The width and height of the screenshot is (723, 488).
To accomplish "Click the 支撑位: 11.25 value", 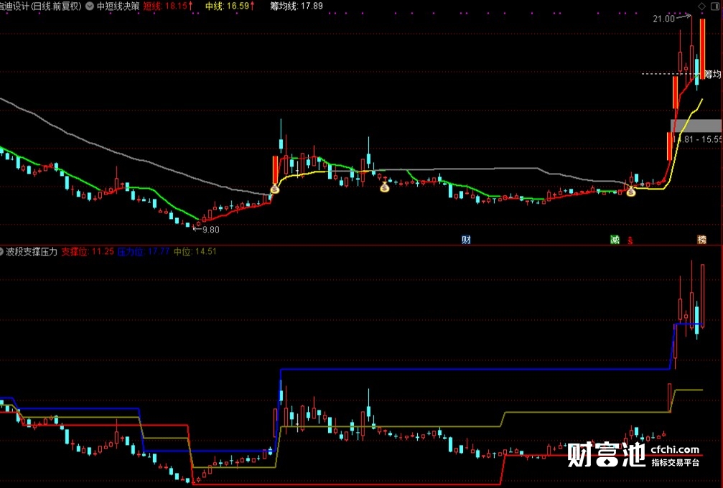I will (x=88, y=252).
